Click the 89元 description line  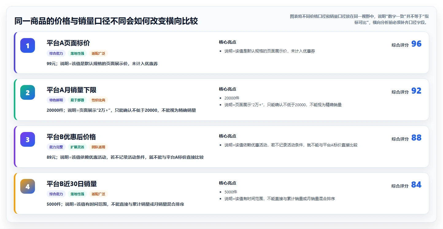125,157
